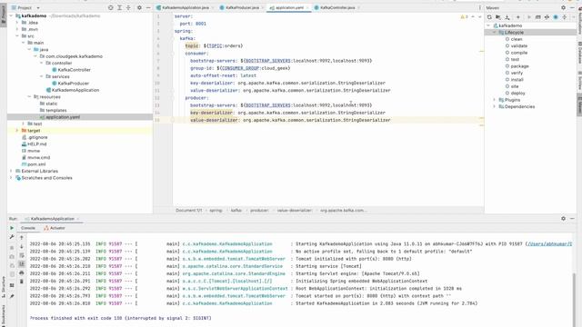Hide the Project tool window
This screenshot has height=327, width=582.
[x=148, y=7]
